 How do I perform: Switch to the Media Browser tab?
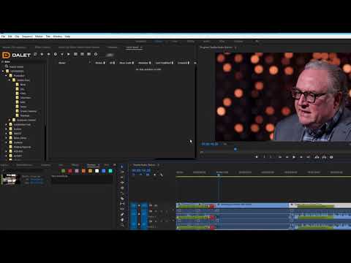24,165
